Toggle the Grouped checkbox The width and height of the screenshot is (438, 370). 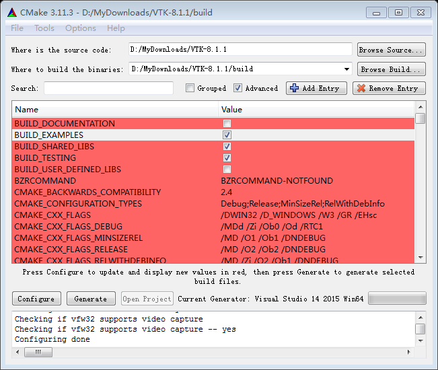click(x=190, y=88)
